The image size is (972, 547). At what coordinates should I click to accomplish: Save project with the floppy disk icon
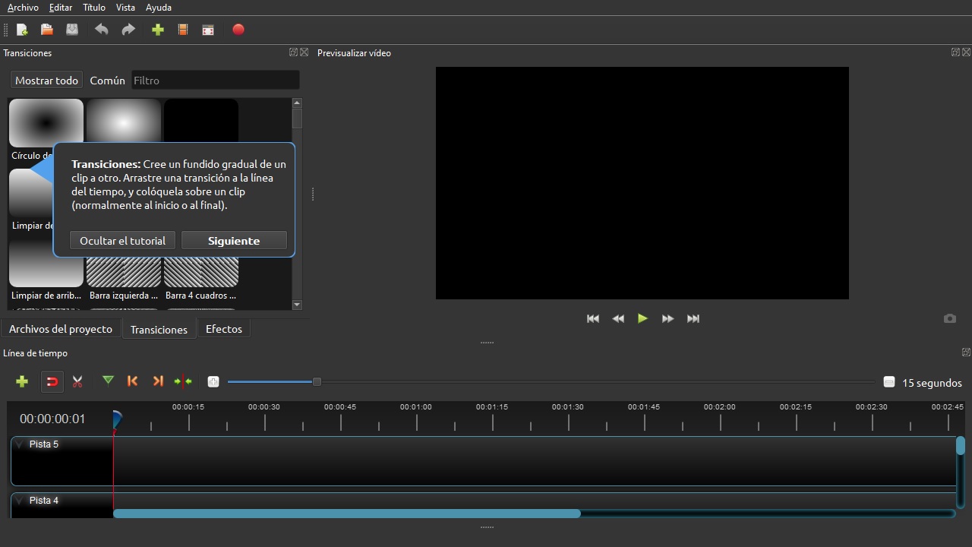point(72,30)
